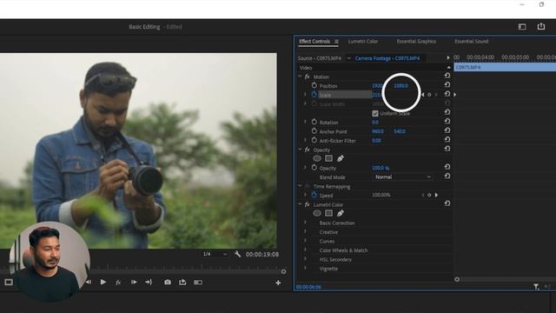The width and height of the screenshot is (556, 313).
Task: Click the Effect Controls zoom handle
Action: pyautogui.click(x=457, y=279)
